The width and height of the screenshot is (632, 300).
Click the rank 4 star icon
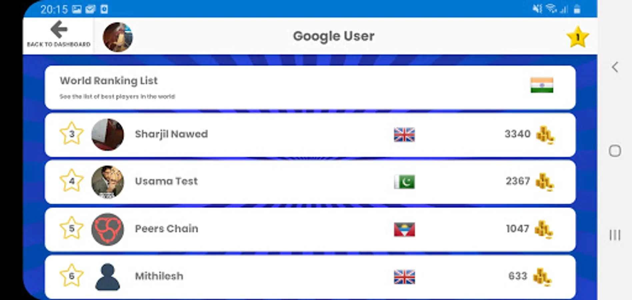pos(71,181)
